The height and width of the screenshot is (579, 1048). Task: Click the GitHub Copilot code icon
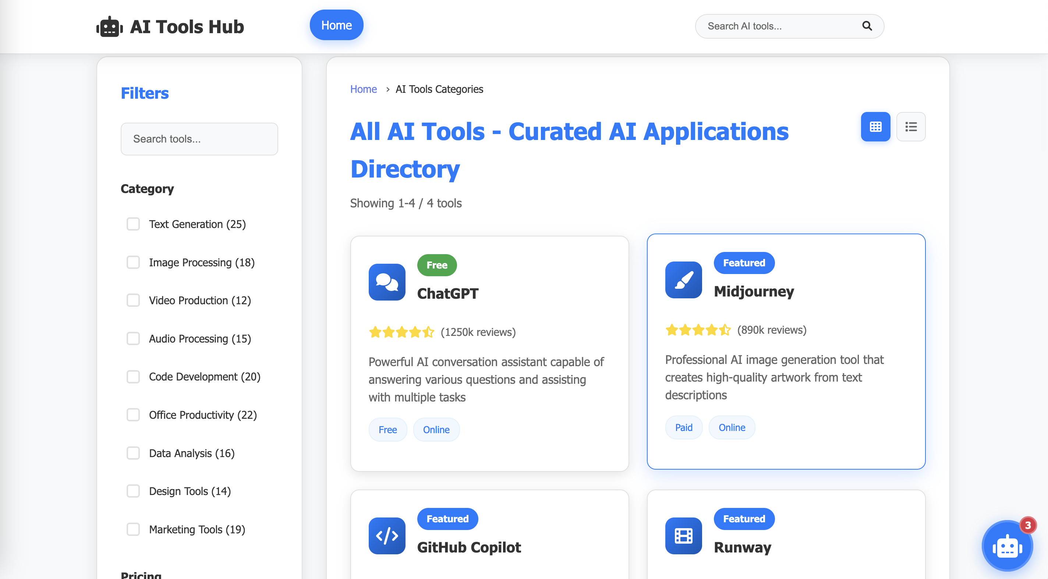(x=386, y=536)
